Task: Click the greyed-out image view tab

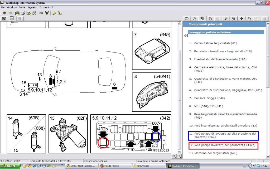Action: 20,18
